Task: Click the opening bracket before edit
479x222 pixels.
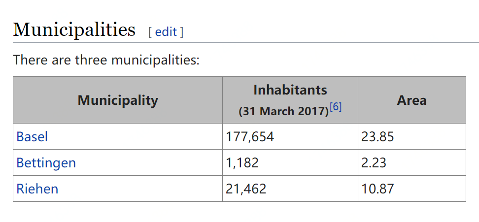Action: pos(150,32)
